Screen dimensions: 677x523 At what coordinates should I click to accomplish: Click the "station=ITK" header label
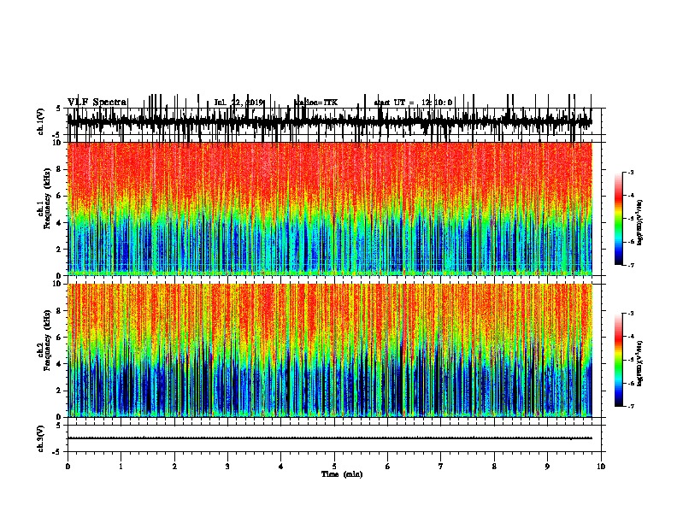[315, 103]
